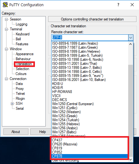Open the Serial settings category

(x=19, y=109)
